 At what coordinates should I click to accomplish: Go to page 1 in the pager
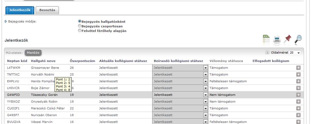pyautogui.click(x=267, y=53)
